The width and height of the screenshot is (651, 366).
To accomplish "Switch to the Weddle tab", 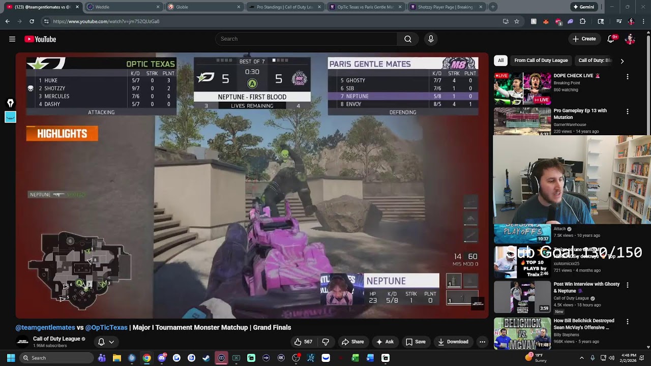I will coord(123,7).
